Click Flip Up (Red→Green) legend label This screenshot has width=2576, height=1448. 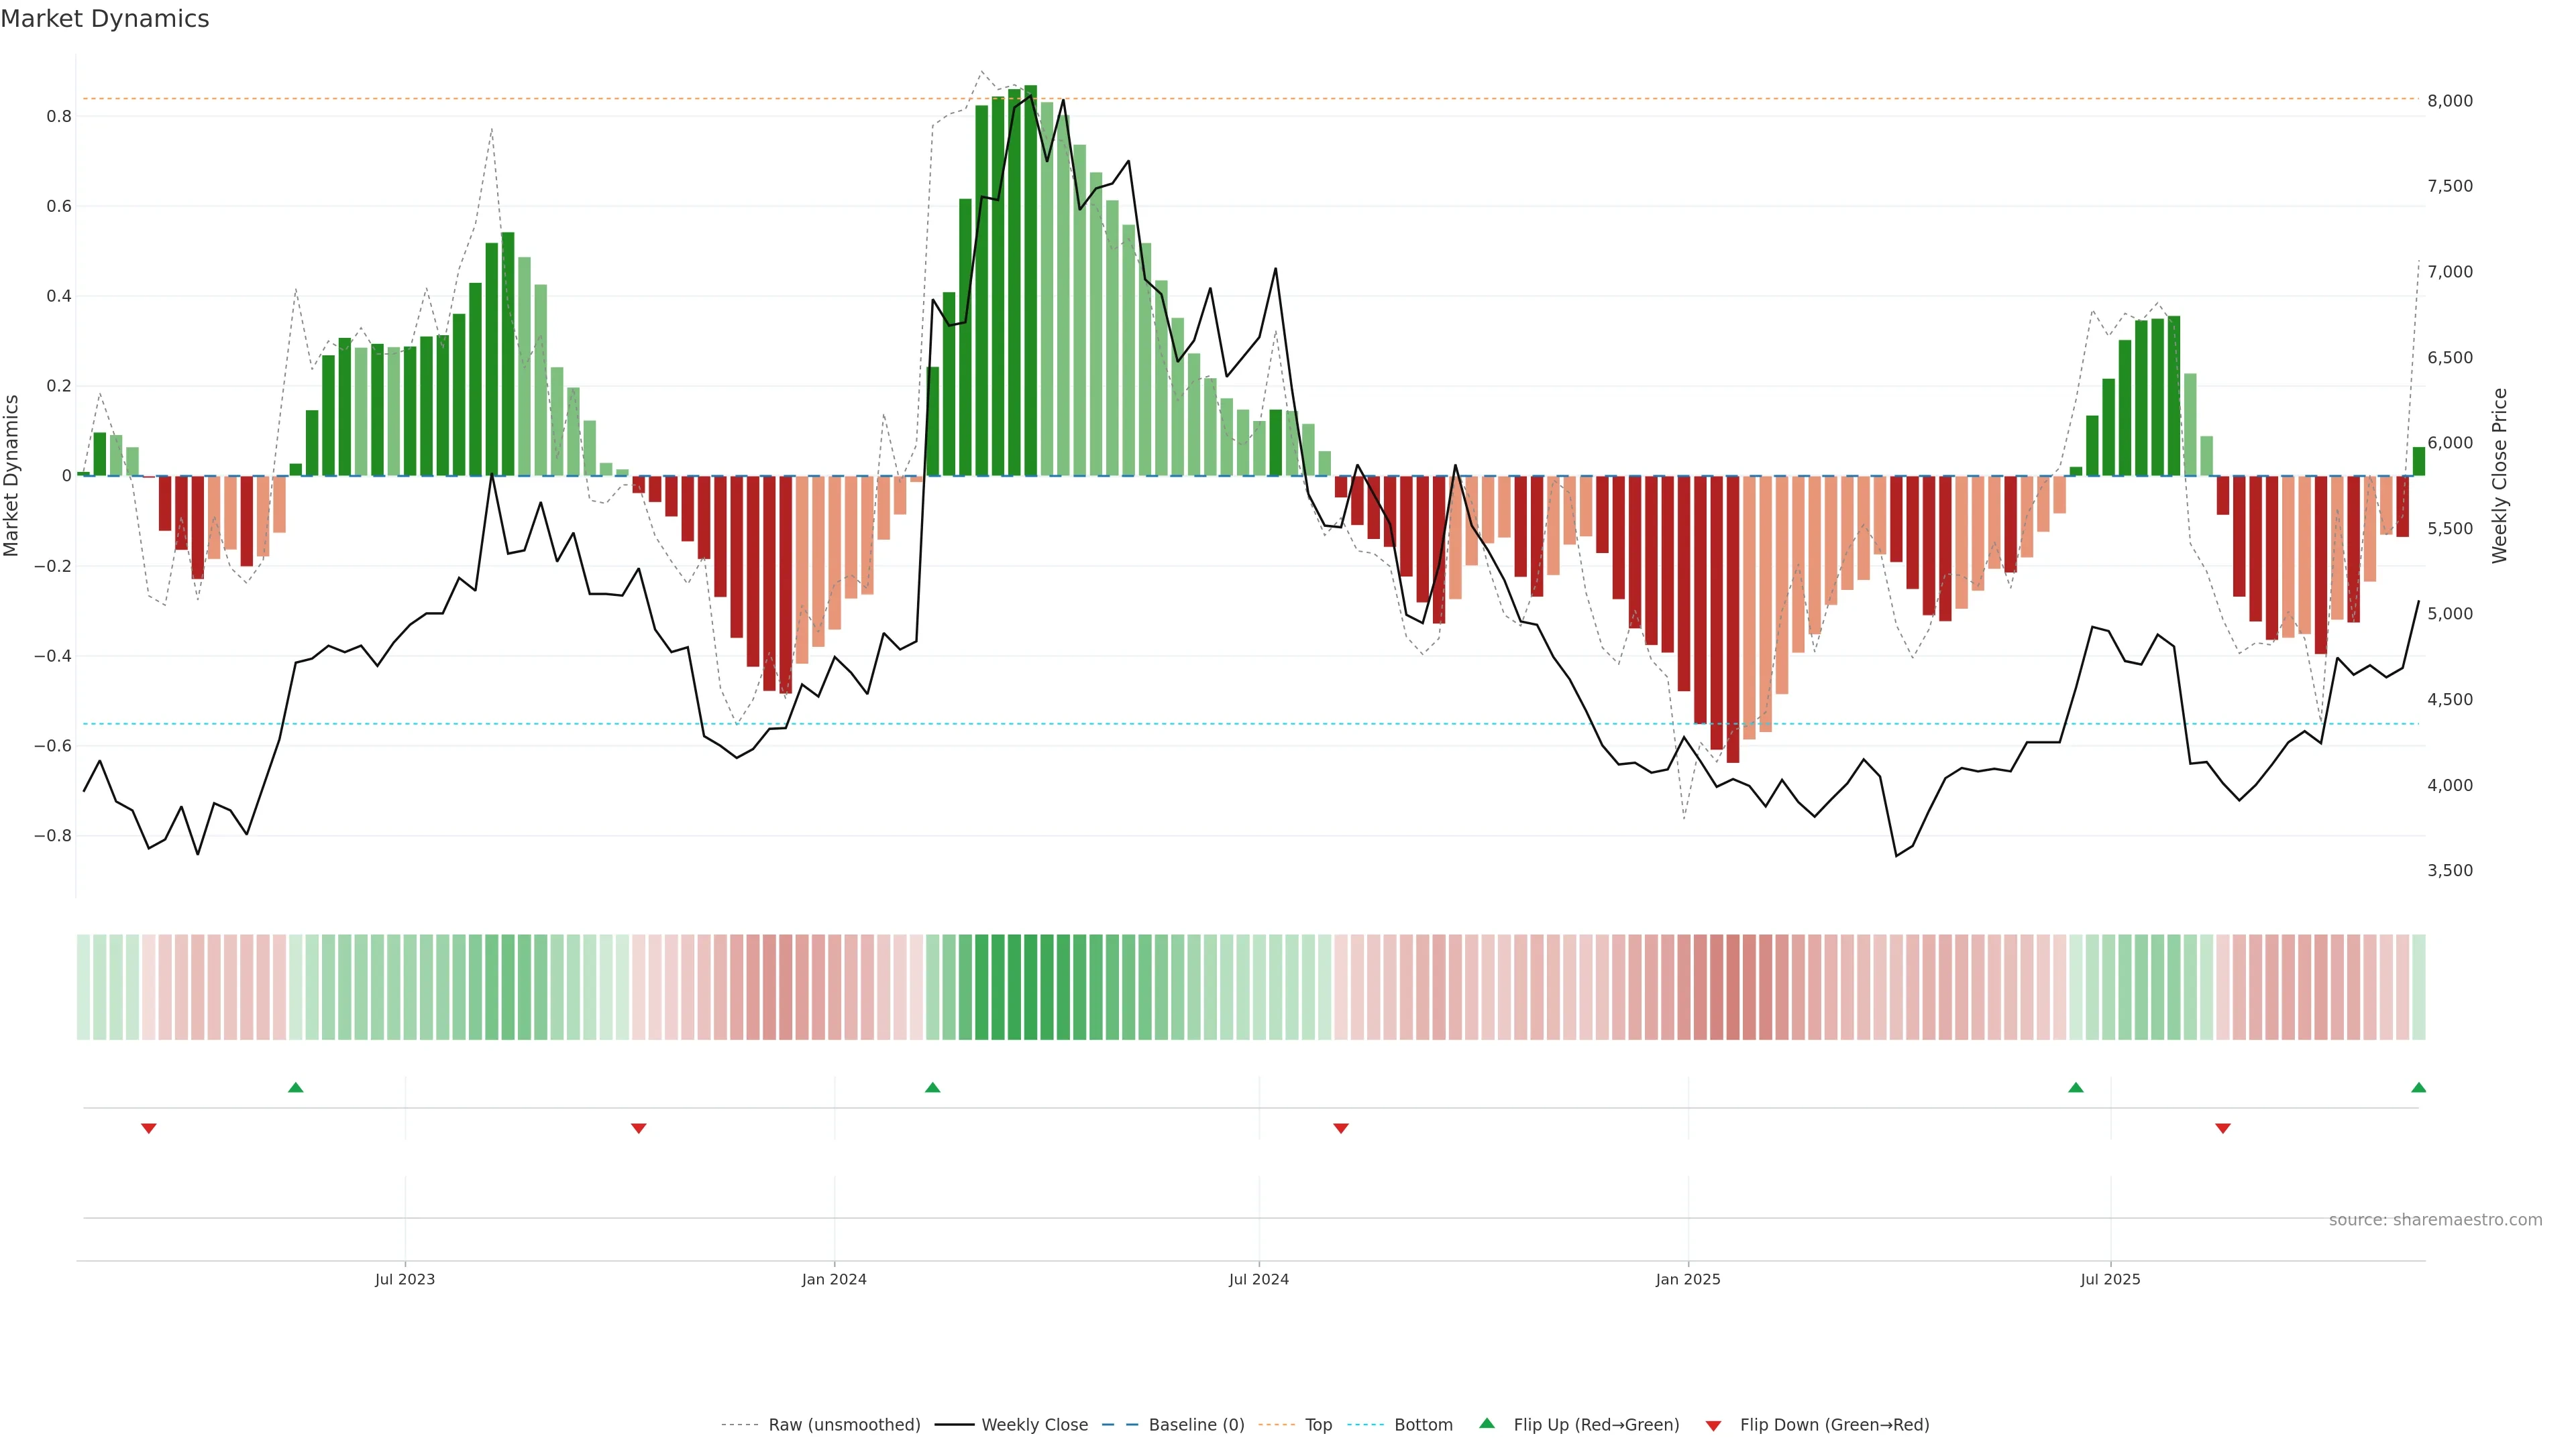point(1595,1425)
